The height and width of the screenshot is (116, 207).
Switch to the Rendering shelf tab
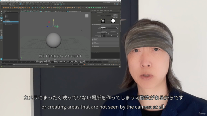31,6
